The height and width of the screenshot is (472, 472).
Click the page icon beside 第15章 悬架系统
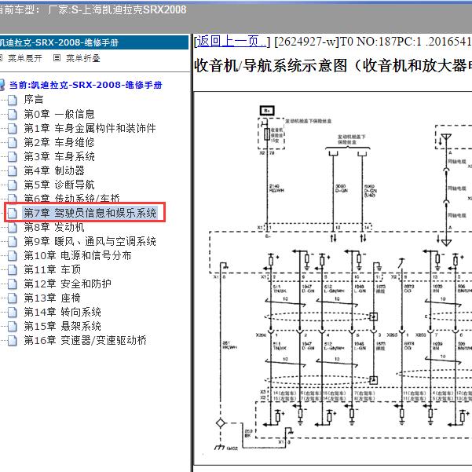point(13,326)
